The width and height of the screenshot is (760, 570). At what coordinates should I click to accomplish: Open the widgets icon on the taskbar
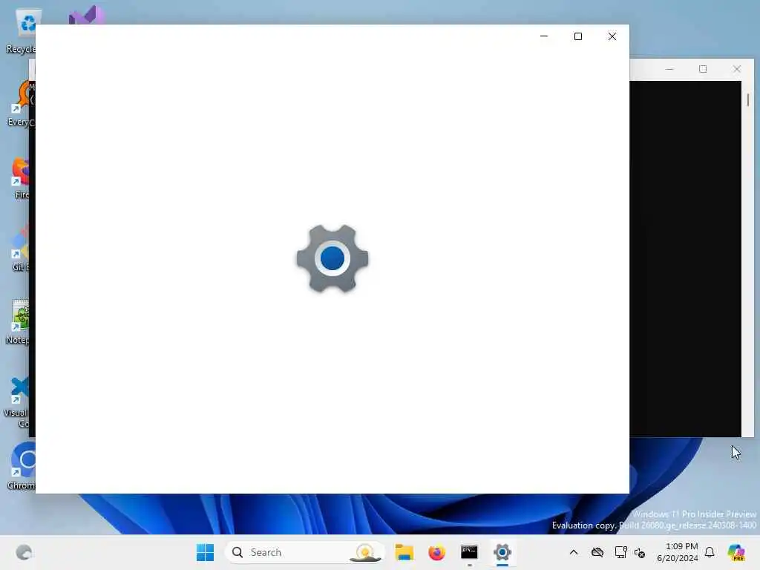[x=24, y=552]
